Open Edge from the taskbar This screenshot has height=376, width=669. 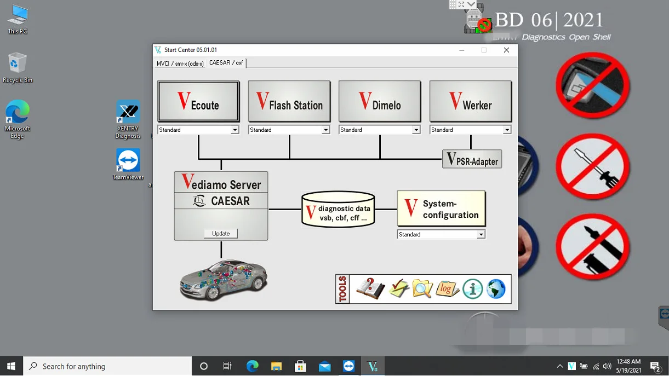click(252, 366)
